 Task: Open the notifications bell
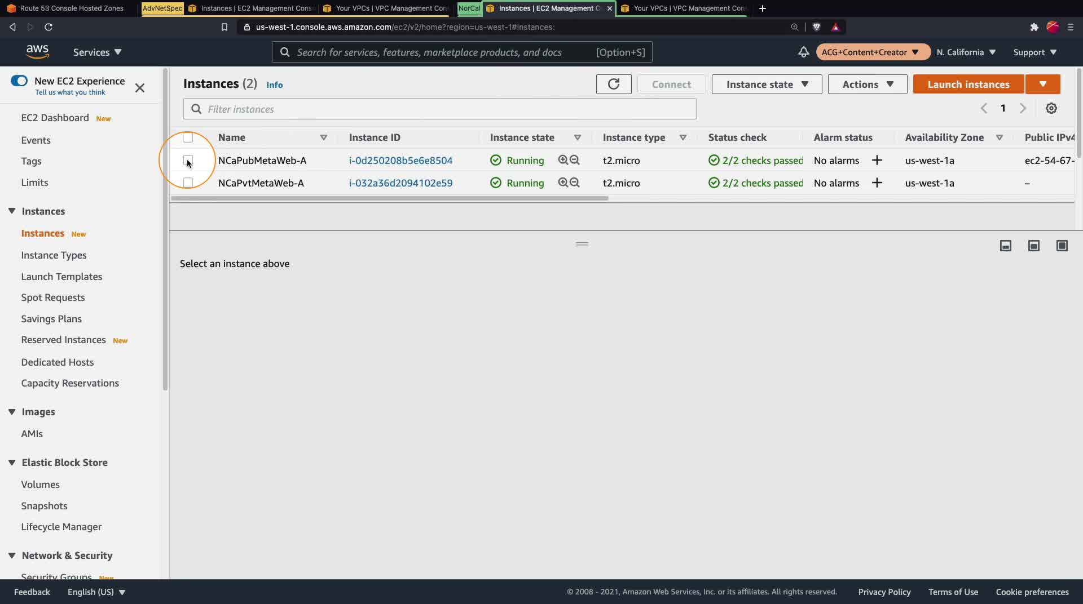[803, 52]
